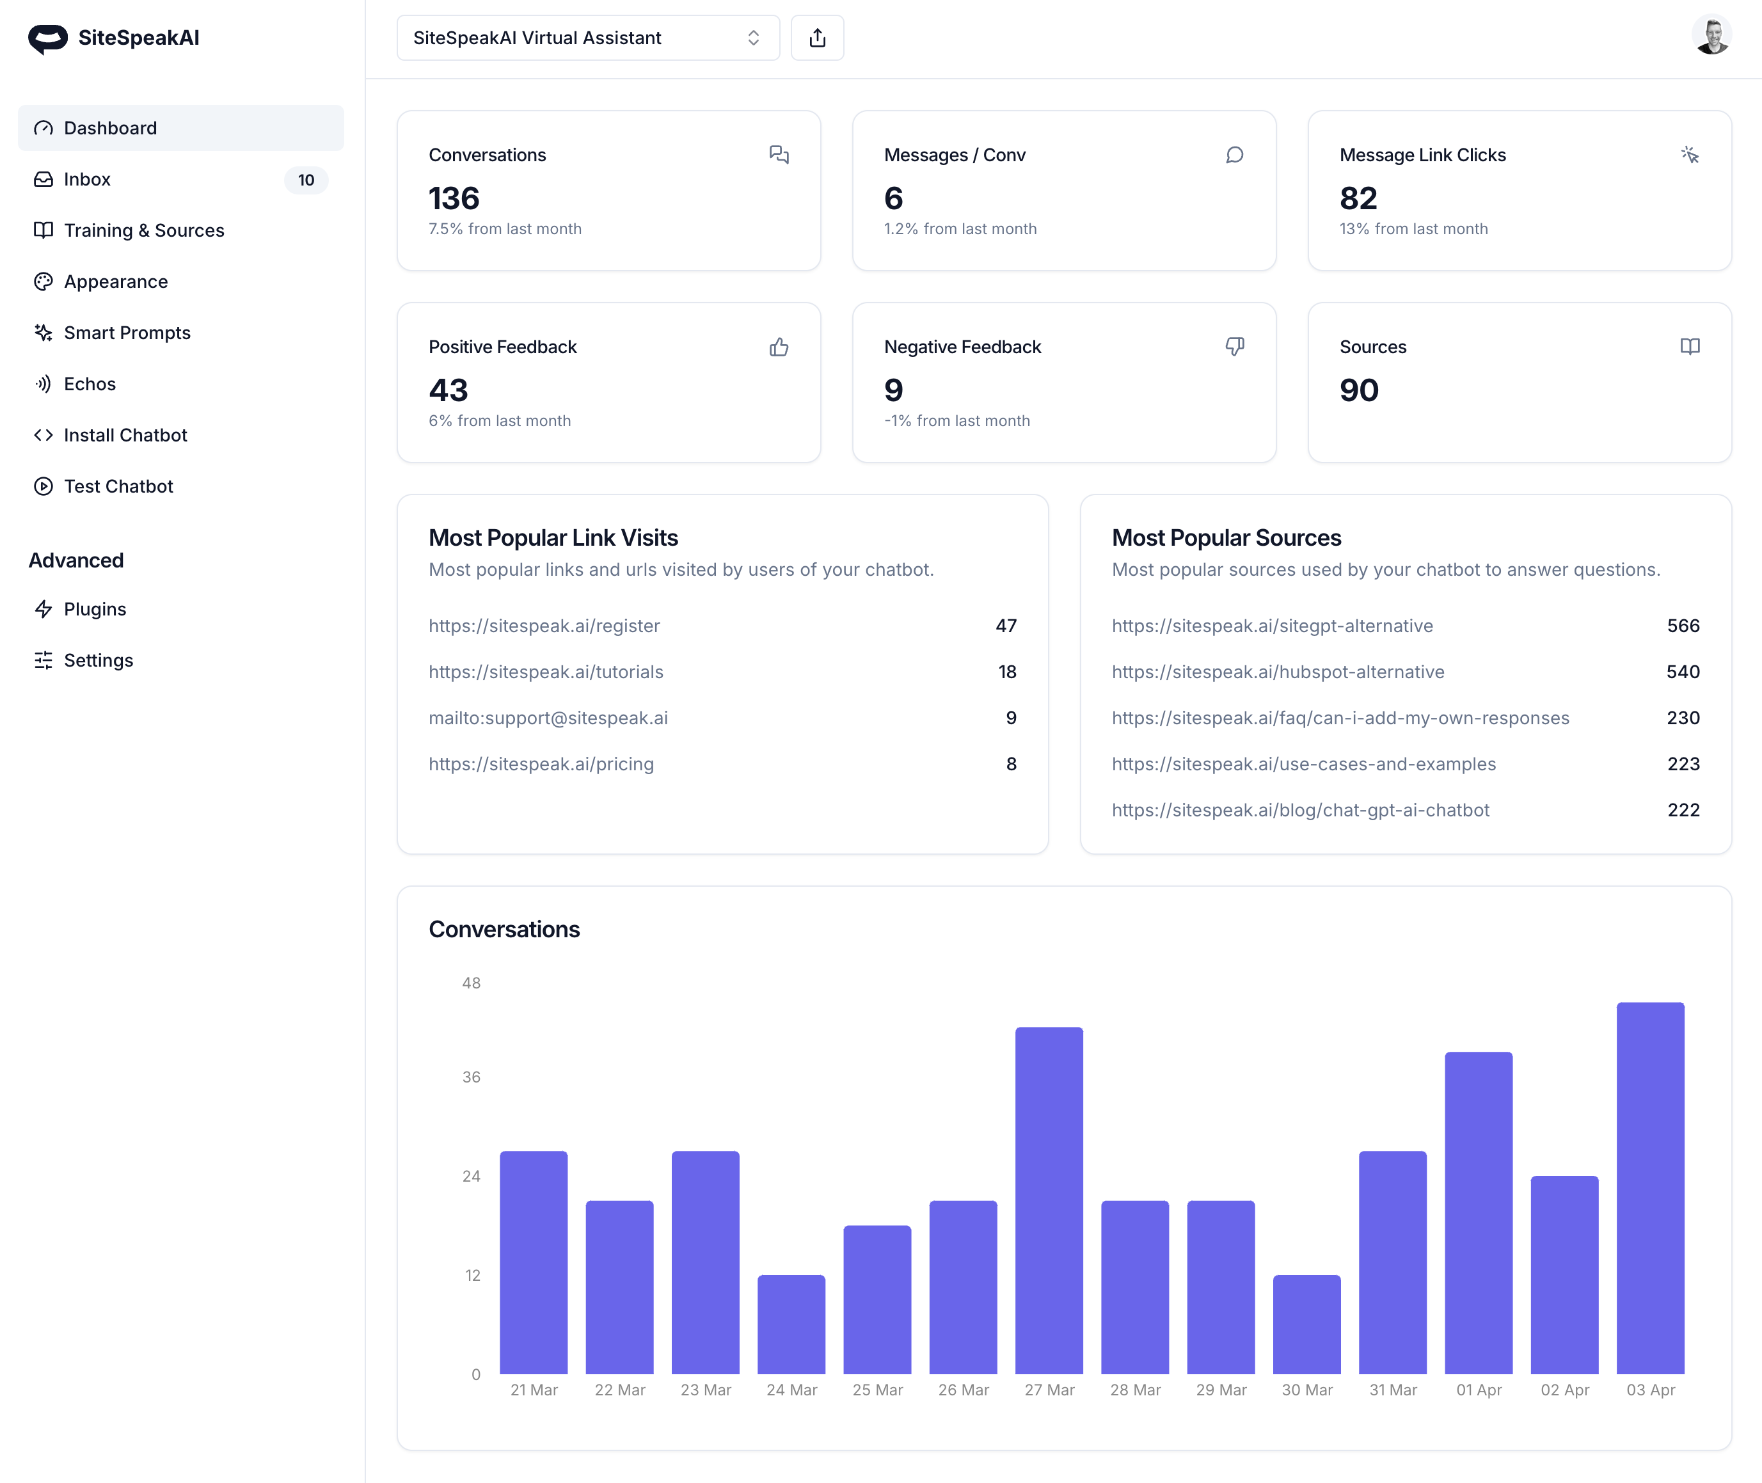This screenshot has height=1483, width=1762.
Task: Click the Settings sliders icon
Action: click(x=44, y=661)
